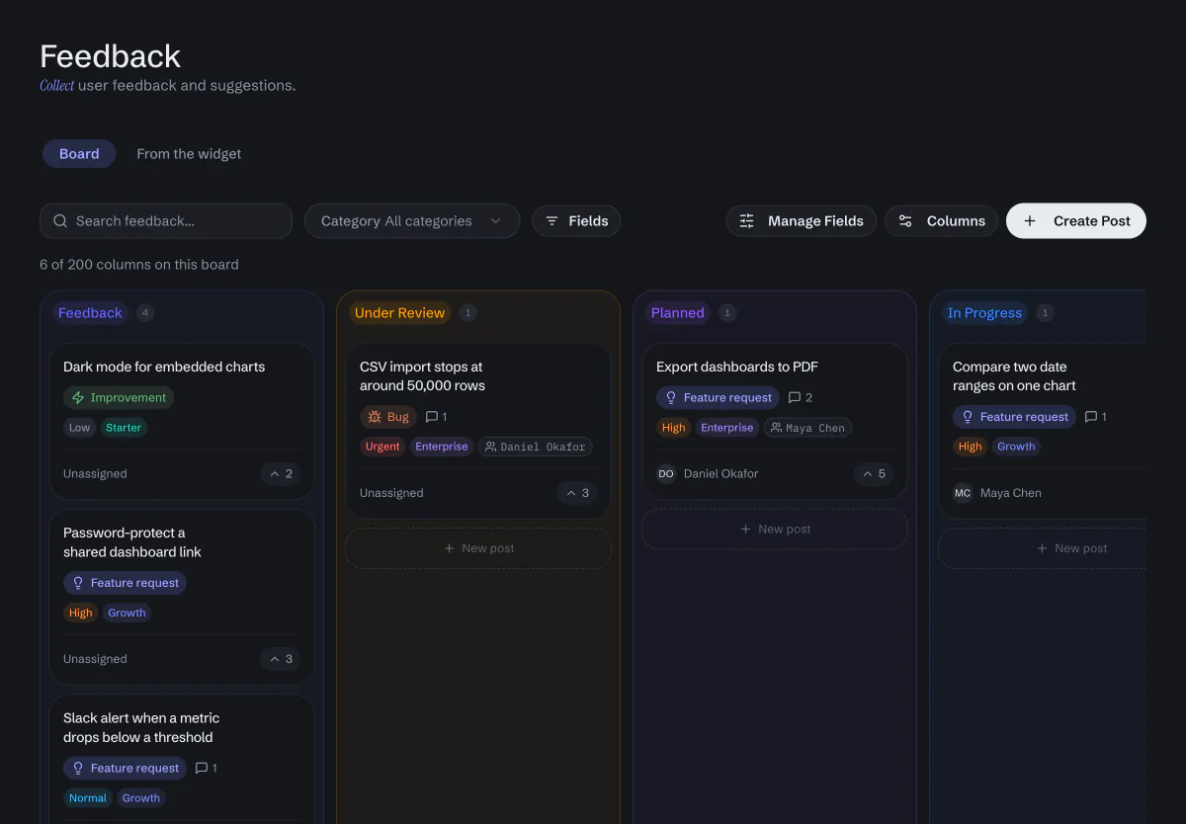Image resolution: width=1186 pixels, height=824 pixels.
Task: Click the search magnifier icon
Action: (x=60, y=221)
